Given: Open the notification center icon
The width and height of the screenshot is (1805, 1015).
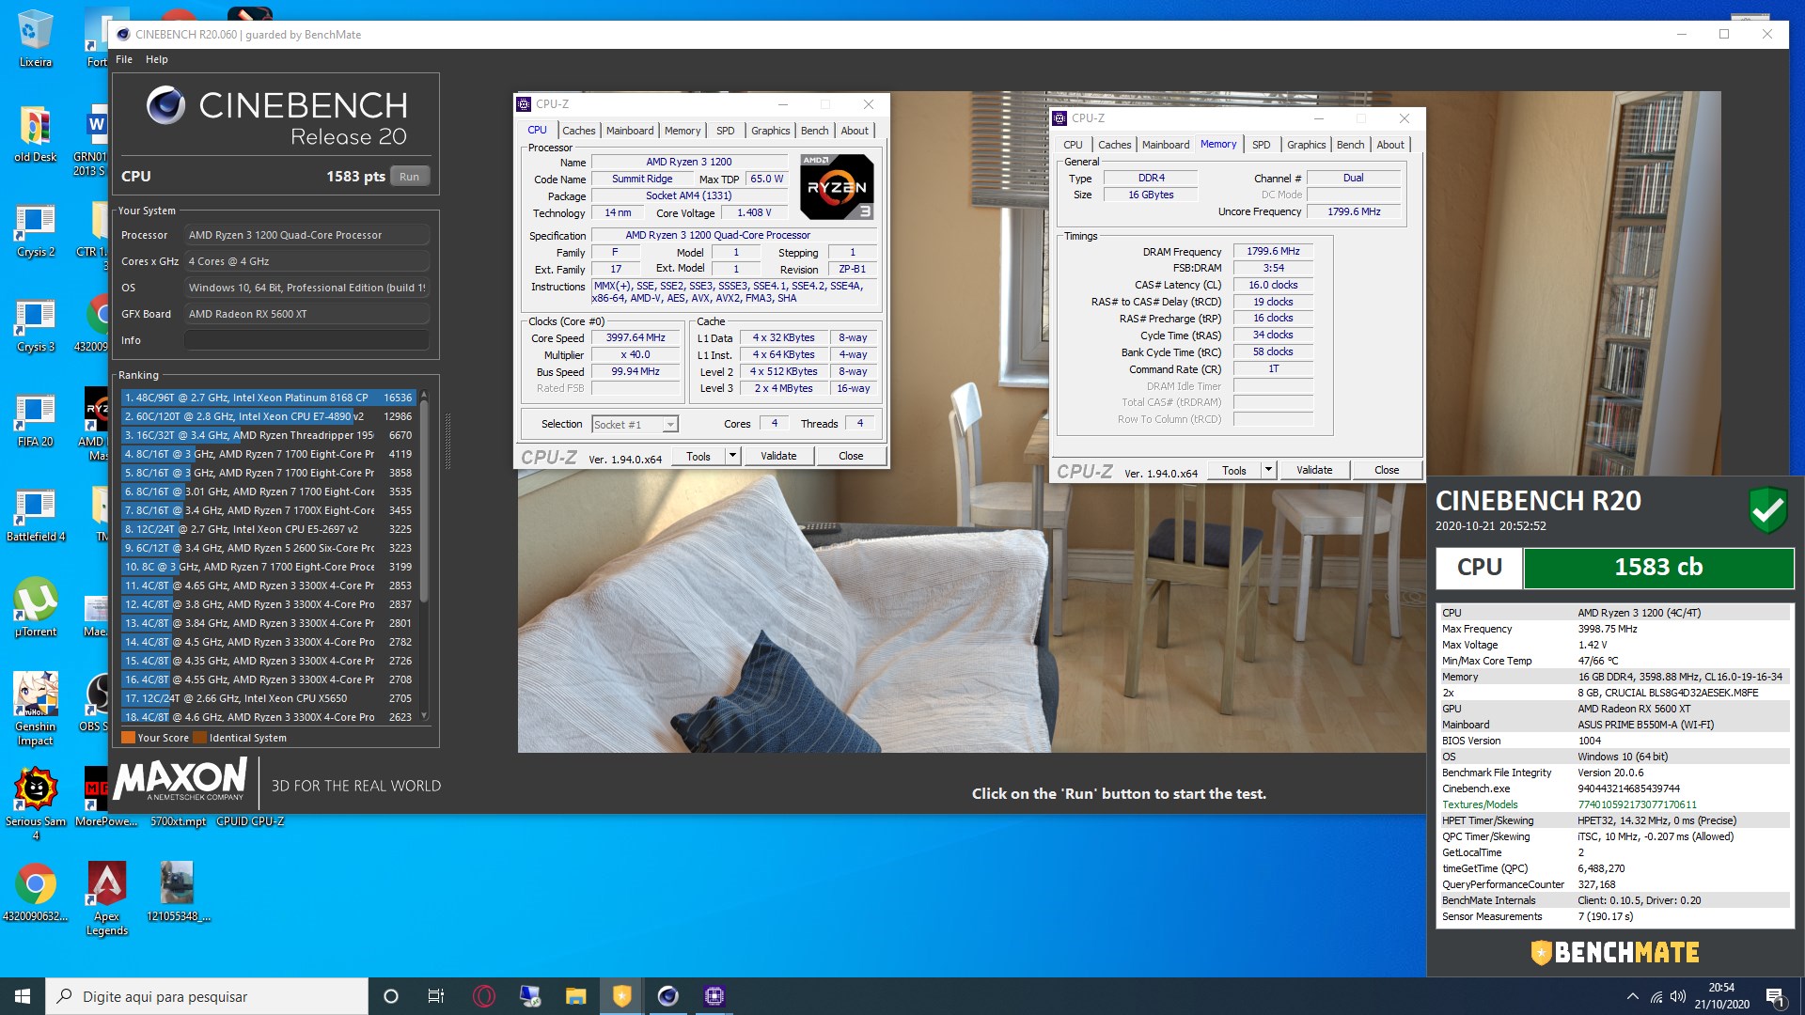Looking at the screenshot, I should [x=1775, y=996].
